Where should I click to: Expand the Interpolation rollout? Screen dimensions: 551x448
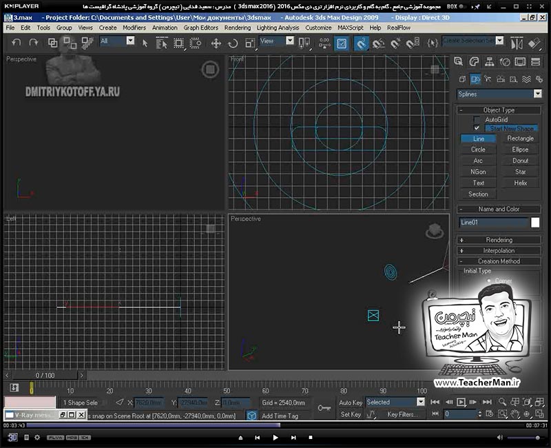click(x=499, y=250)
